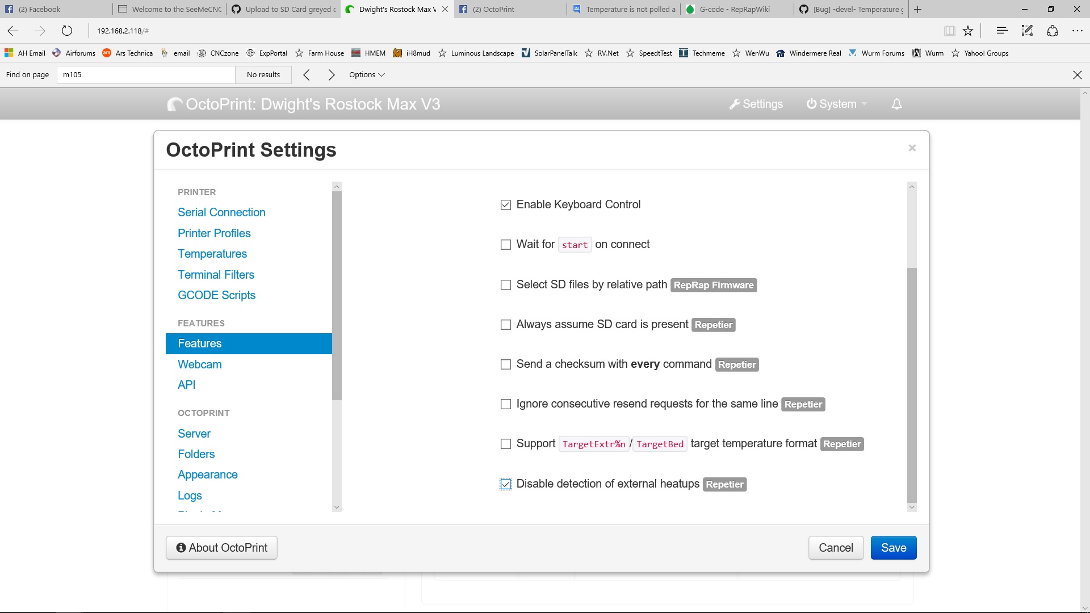Uncheck Enable Keyboard Control
The image size is (1090, 613).
click(x=506, y=205)
